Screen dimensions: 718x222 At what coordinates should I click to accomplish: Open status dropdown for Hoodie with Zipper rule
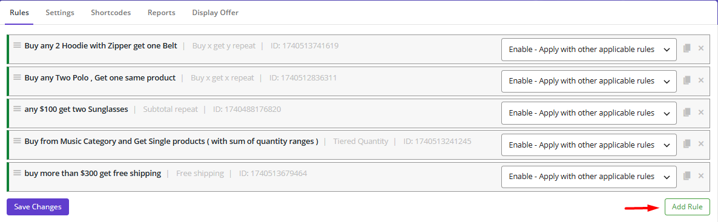[x=589, y=50]
